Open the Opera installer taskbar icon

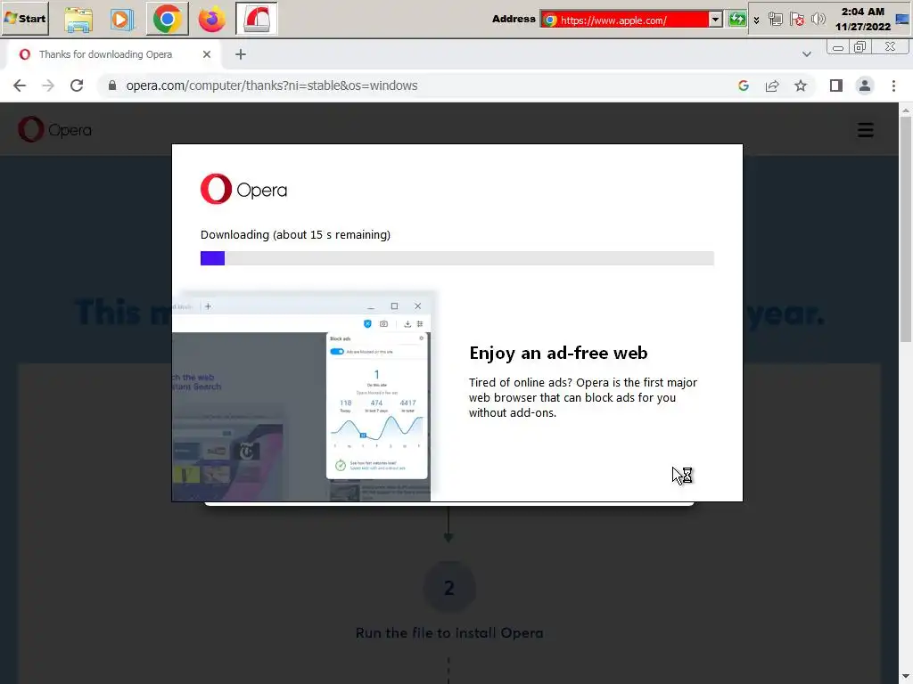click(257, 20)
